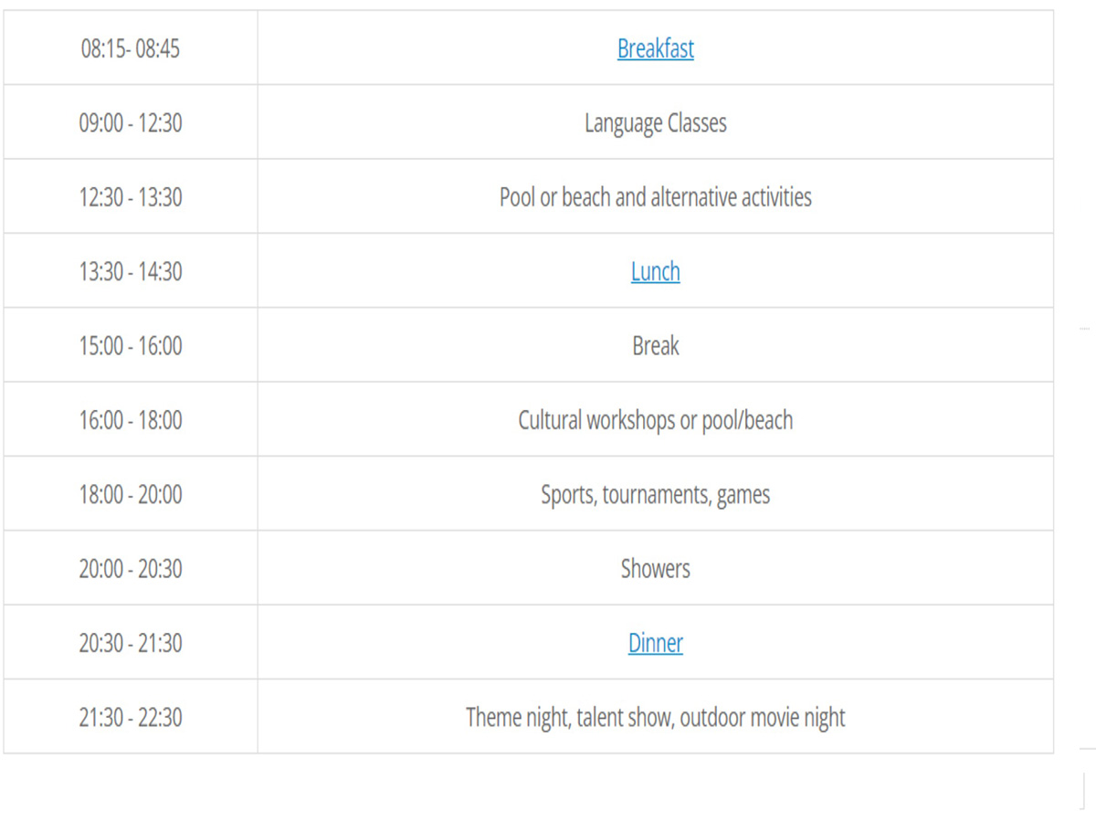Select the Break activity text
Image resolution: width=1096 pixels, height=822 pixels.
pos(655,346)
